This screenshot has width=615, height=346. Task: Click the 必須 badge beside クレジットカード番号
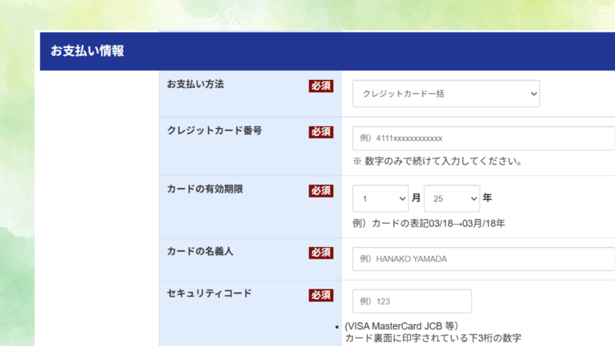pos(321,132)
